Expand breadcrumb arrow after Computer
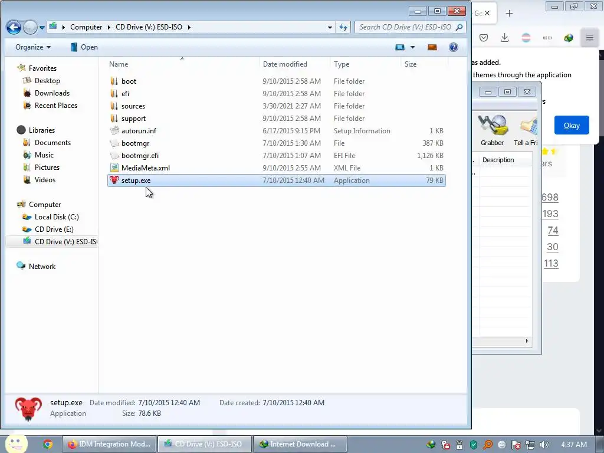The width and height of the screenshot is (604, 453). [109, 27]
